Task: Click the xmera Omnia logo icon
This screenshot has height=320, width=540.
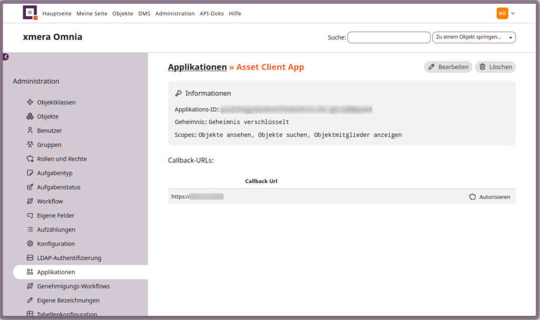Action: pos(30,13)
